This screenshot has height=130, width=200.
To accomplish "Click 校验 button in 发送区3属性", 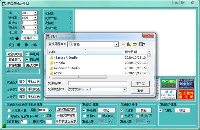I will point(182,110).
